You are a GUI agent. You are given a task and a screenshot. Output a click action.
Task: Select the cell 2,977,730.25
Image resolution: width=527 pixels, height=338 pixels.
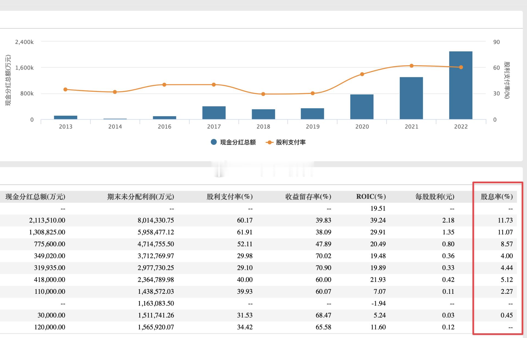point(156,268)
